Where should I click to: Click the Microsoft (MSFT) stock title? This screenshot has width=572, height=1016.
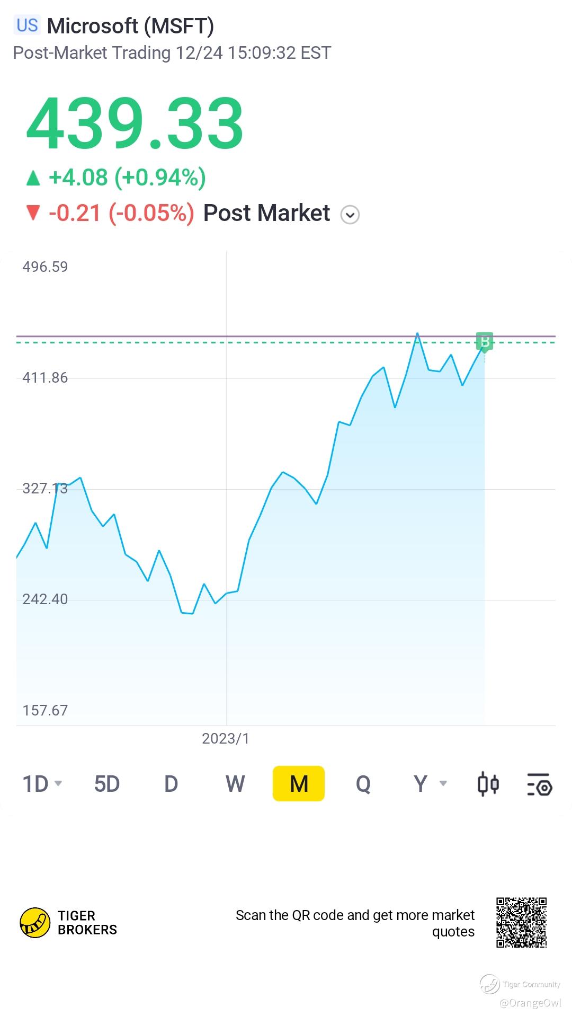tap(130, 26)
